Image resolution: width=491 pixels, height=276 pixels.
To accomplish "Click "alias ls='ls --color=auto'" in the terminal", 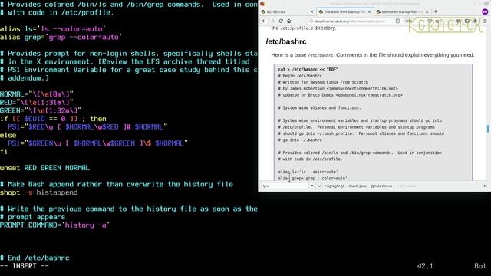I will [53, 29].
